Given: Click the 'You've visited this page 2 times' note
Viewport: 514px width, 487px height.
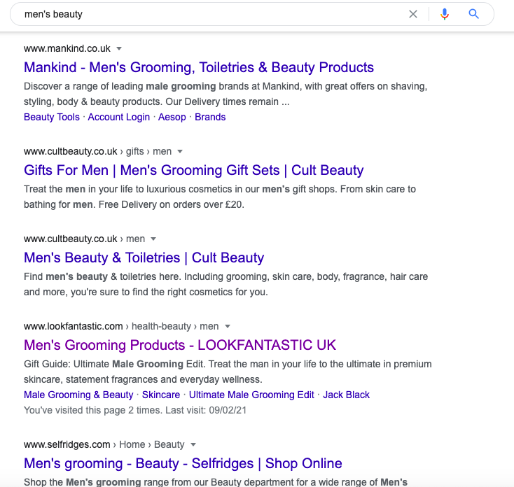Looking at the screenshot, I should click(135, 410).
